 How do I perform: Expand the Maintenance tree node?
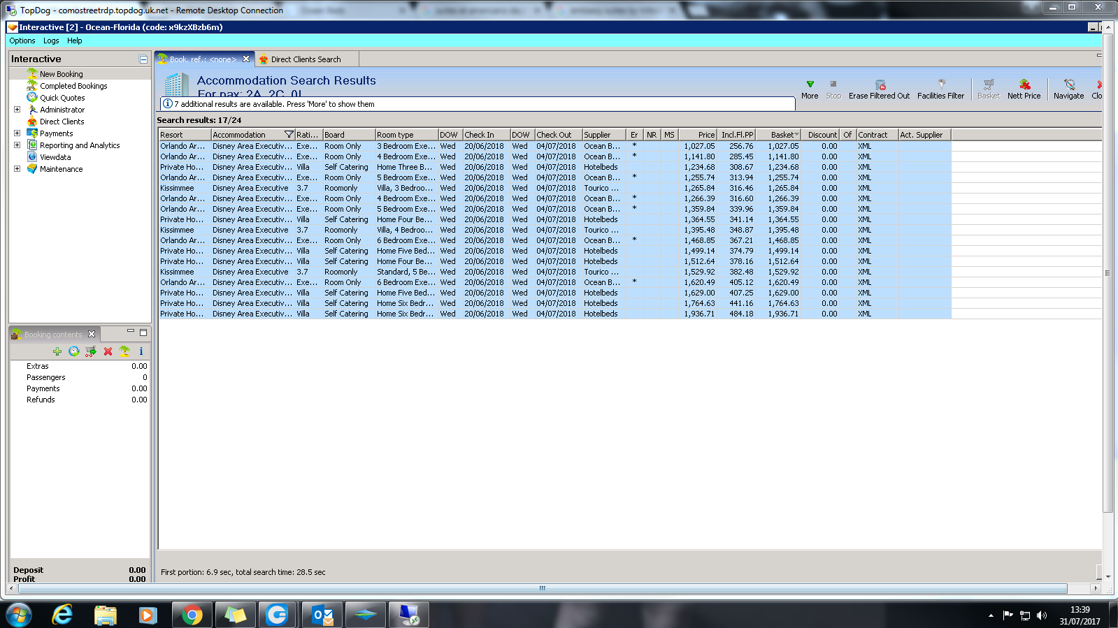pyautogui.click(x=17, y=168)
